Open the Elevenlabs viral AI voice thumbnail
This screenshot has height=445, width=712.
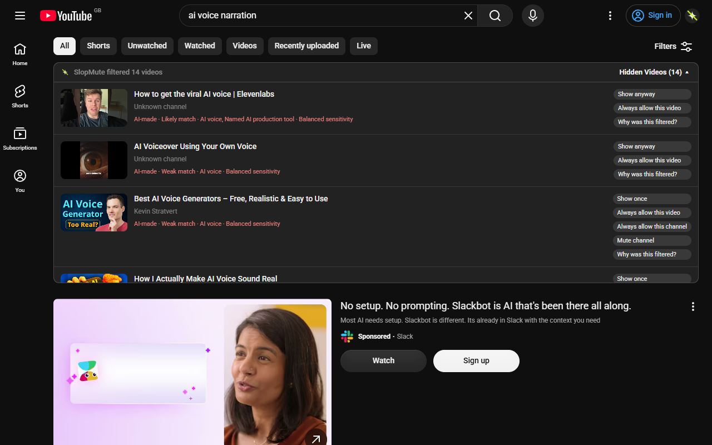point(94,108)
